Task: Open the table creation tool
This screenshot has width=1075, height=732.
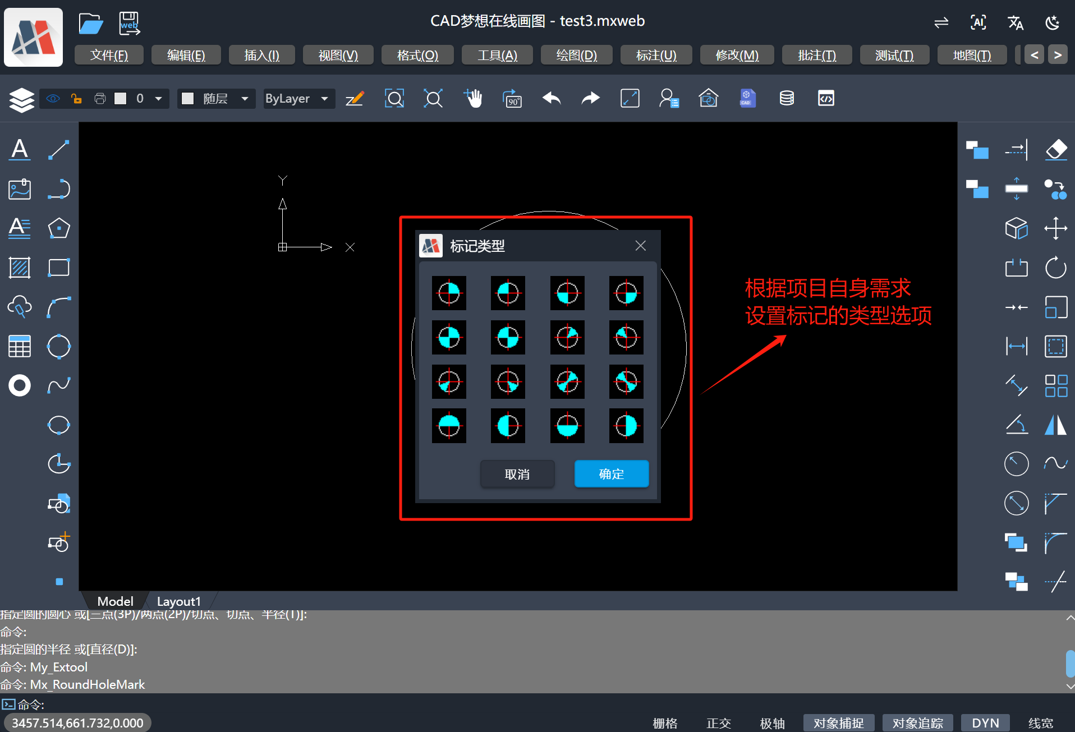Action: (19, 346)
